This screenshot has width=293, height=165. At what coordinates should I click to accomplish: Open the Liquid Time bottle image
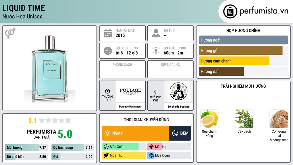point(50,69)
